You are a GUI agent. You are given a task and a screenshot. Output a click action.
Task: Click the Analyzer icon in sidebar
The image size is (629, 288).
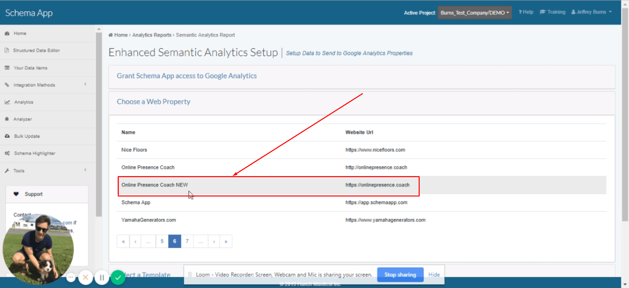coord(7,119)
